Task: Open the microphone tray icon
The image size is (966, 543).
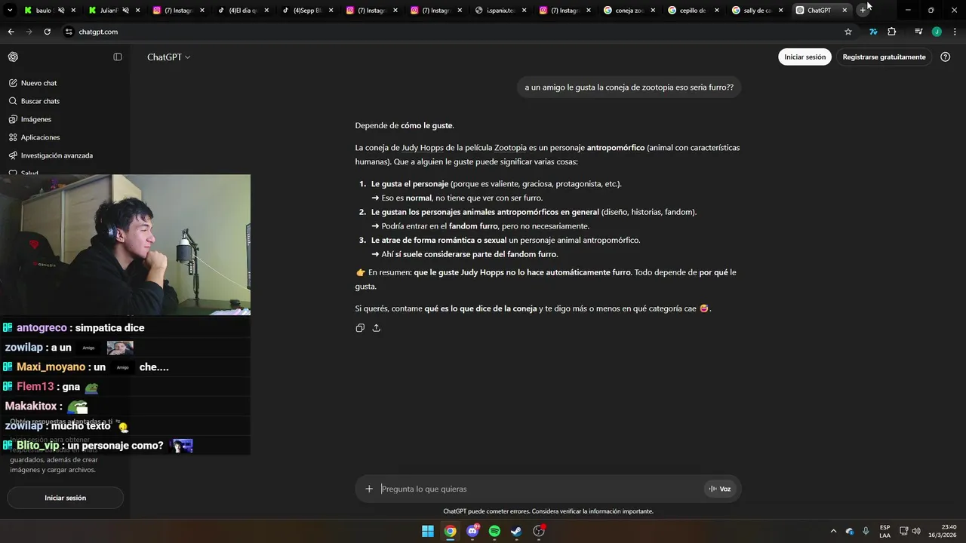Action: point(866,531)
